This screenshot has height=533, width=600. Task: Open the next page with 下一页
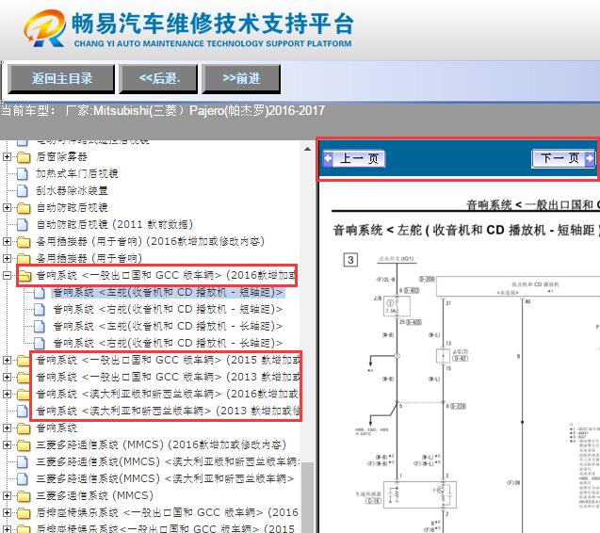click(x=563, y=158)
